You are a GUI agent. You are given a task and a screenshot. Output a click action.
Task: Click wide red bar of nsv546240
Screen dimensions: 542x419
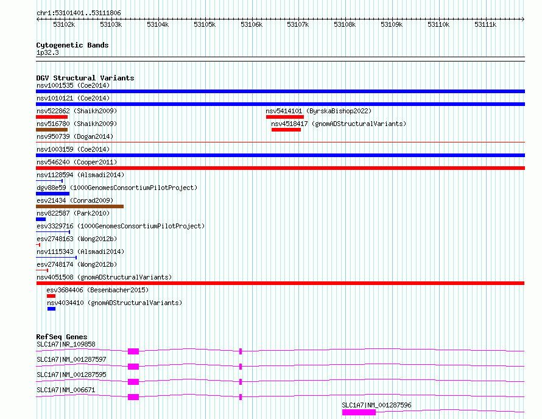(x=280, y=168)
